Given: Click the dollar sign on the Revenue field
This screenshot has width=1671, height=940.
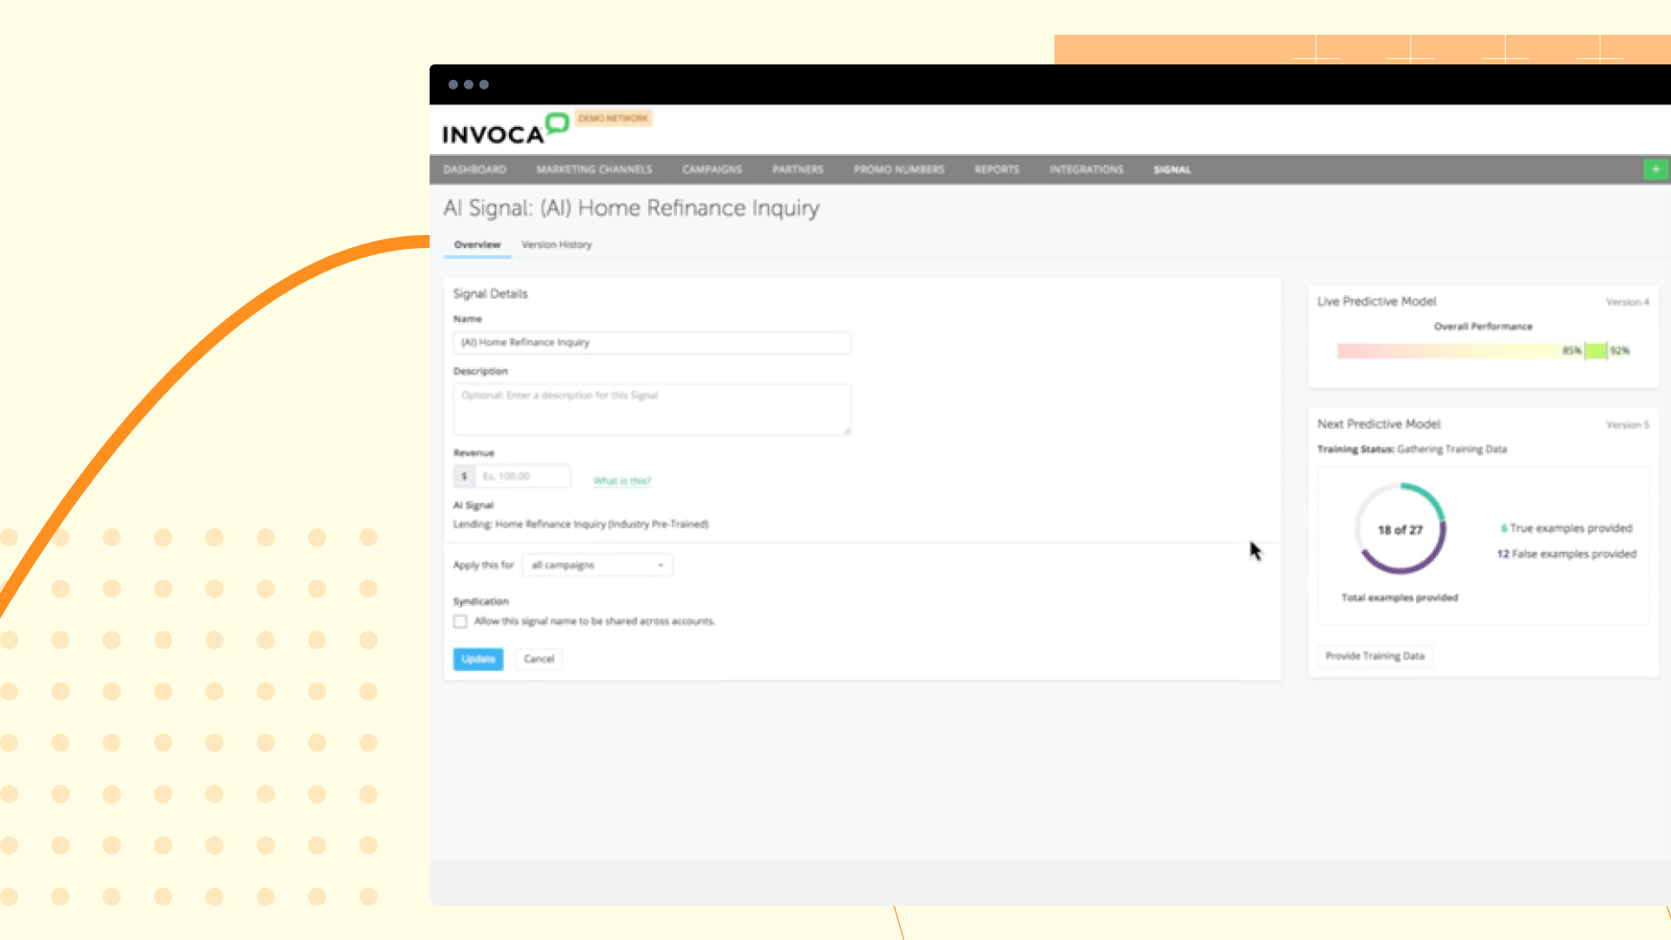Looking at the screenshot, I should [464, 476].
